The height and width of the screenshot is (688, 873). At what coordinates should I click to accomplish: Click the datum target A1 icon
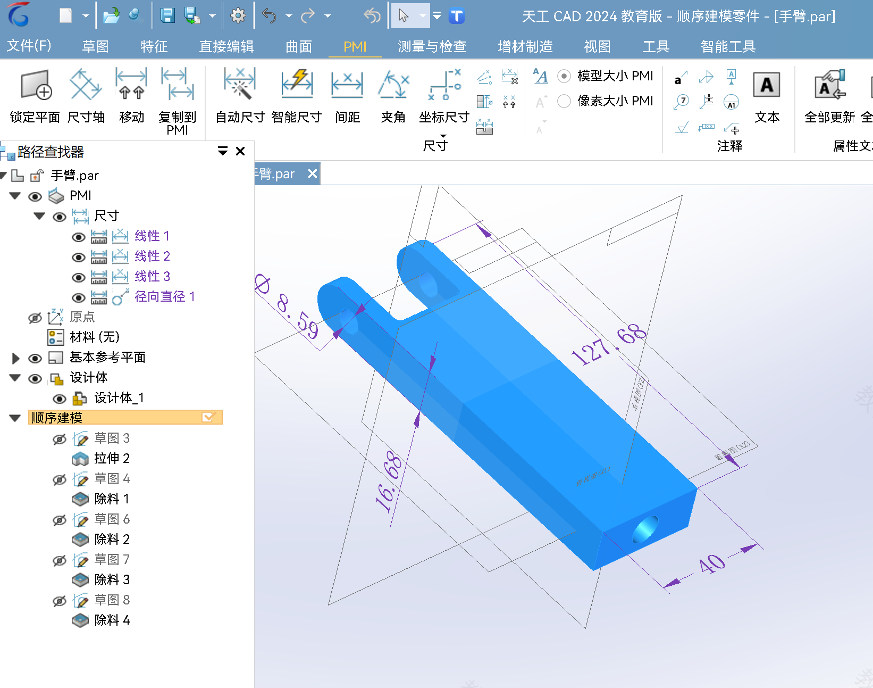click(x=732, y=102)
